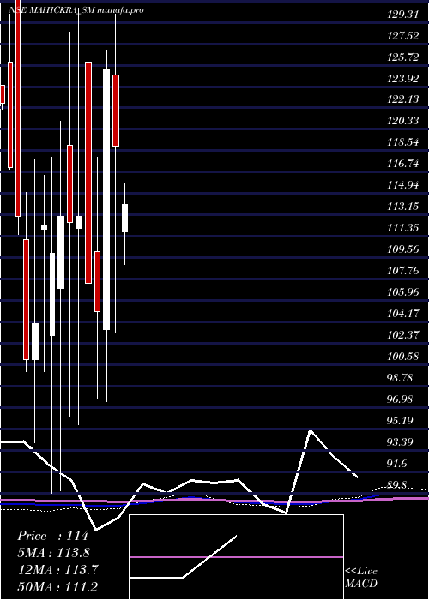Click the 107.76 price axis label

403,271
